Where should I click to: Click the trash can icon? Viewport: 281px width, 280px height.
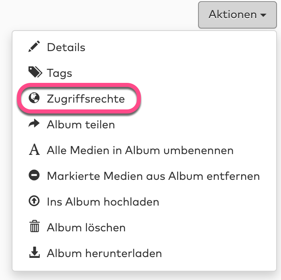pyautogui.click(x=35, y=227)
